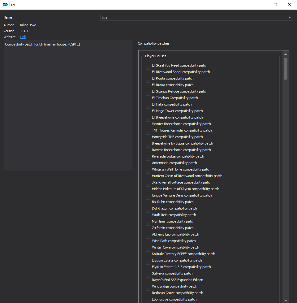Screen dimensions: 297x303
Task: Maximize the Lux installer window
Action: (x=275, y=5)
